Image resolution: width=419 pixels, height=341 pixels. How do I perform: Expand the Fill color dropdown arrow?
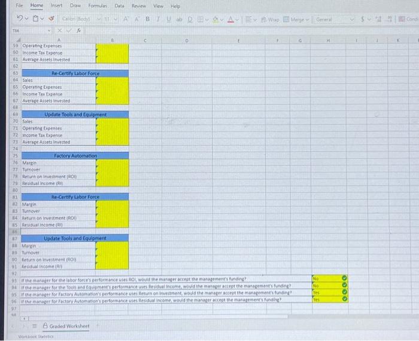pos(221,20)
